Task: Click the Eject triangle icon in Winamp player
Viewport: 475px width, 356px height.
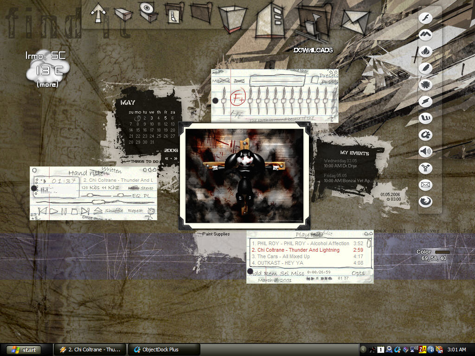Action: tap(97, 211)
